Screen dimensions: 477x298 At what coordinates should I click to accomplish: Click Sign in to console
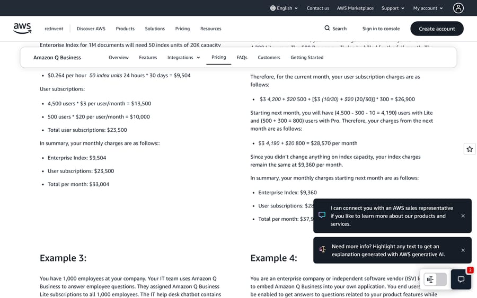[x=381, y=29]
